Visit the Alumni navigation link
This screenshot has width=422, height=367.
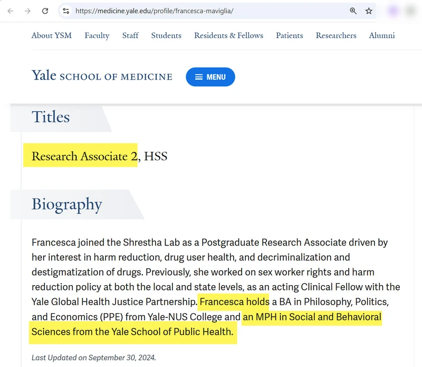click(382, 35)
